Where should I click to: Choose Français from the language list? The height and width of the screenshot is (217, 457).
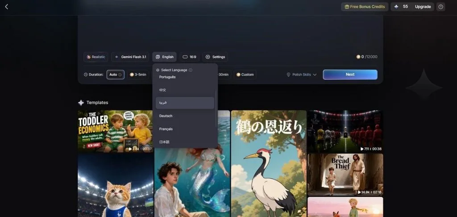point(185,129)
